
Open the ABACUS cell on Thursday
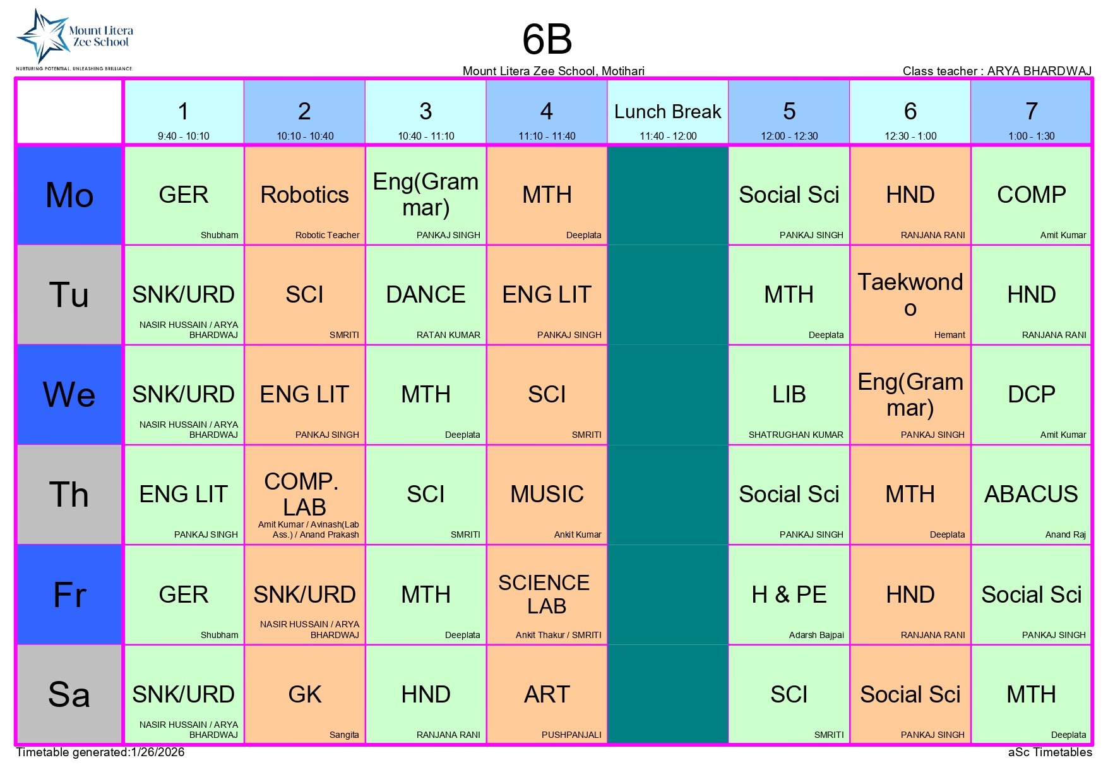click(1031, 495)
